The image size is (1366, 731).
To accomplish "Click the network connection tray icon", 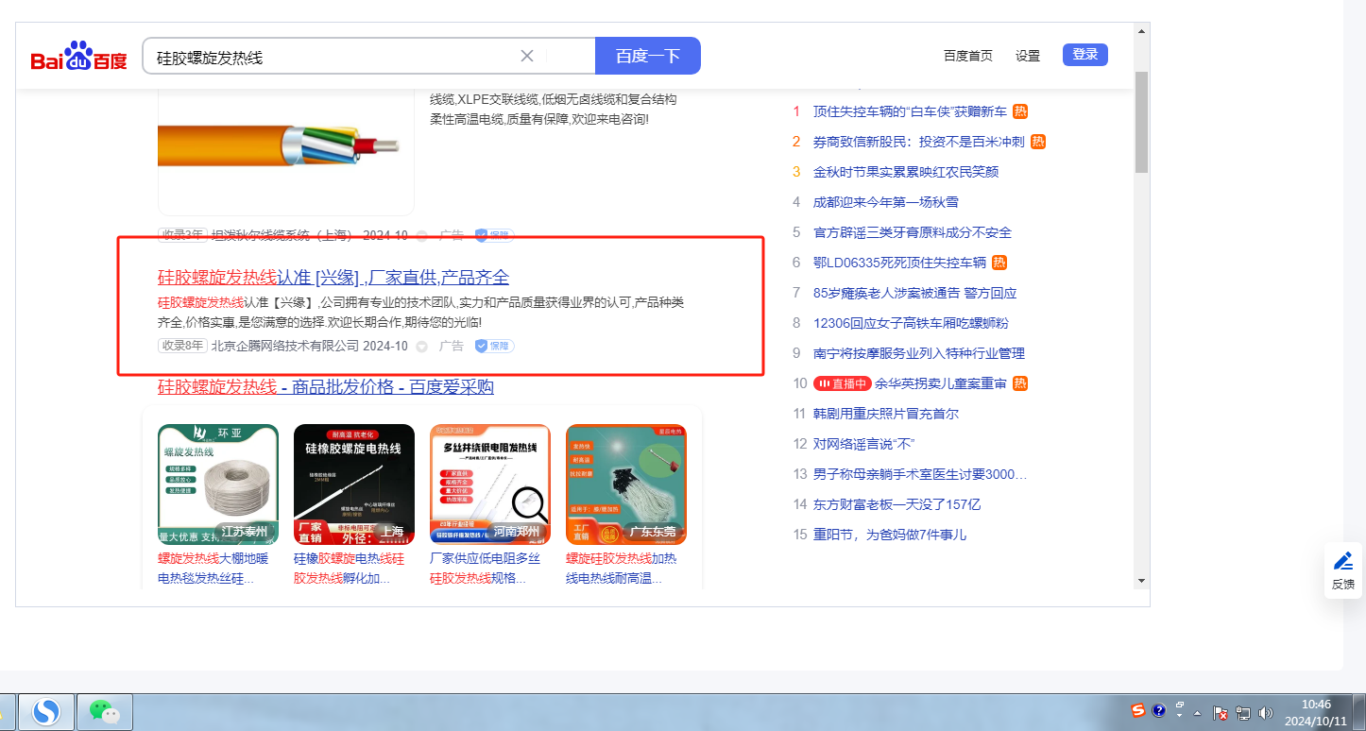I will coord(1243,713).
